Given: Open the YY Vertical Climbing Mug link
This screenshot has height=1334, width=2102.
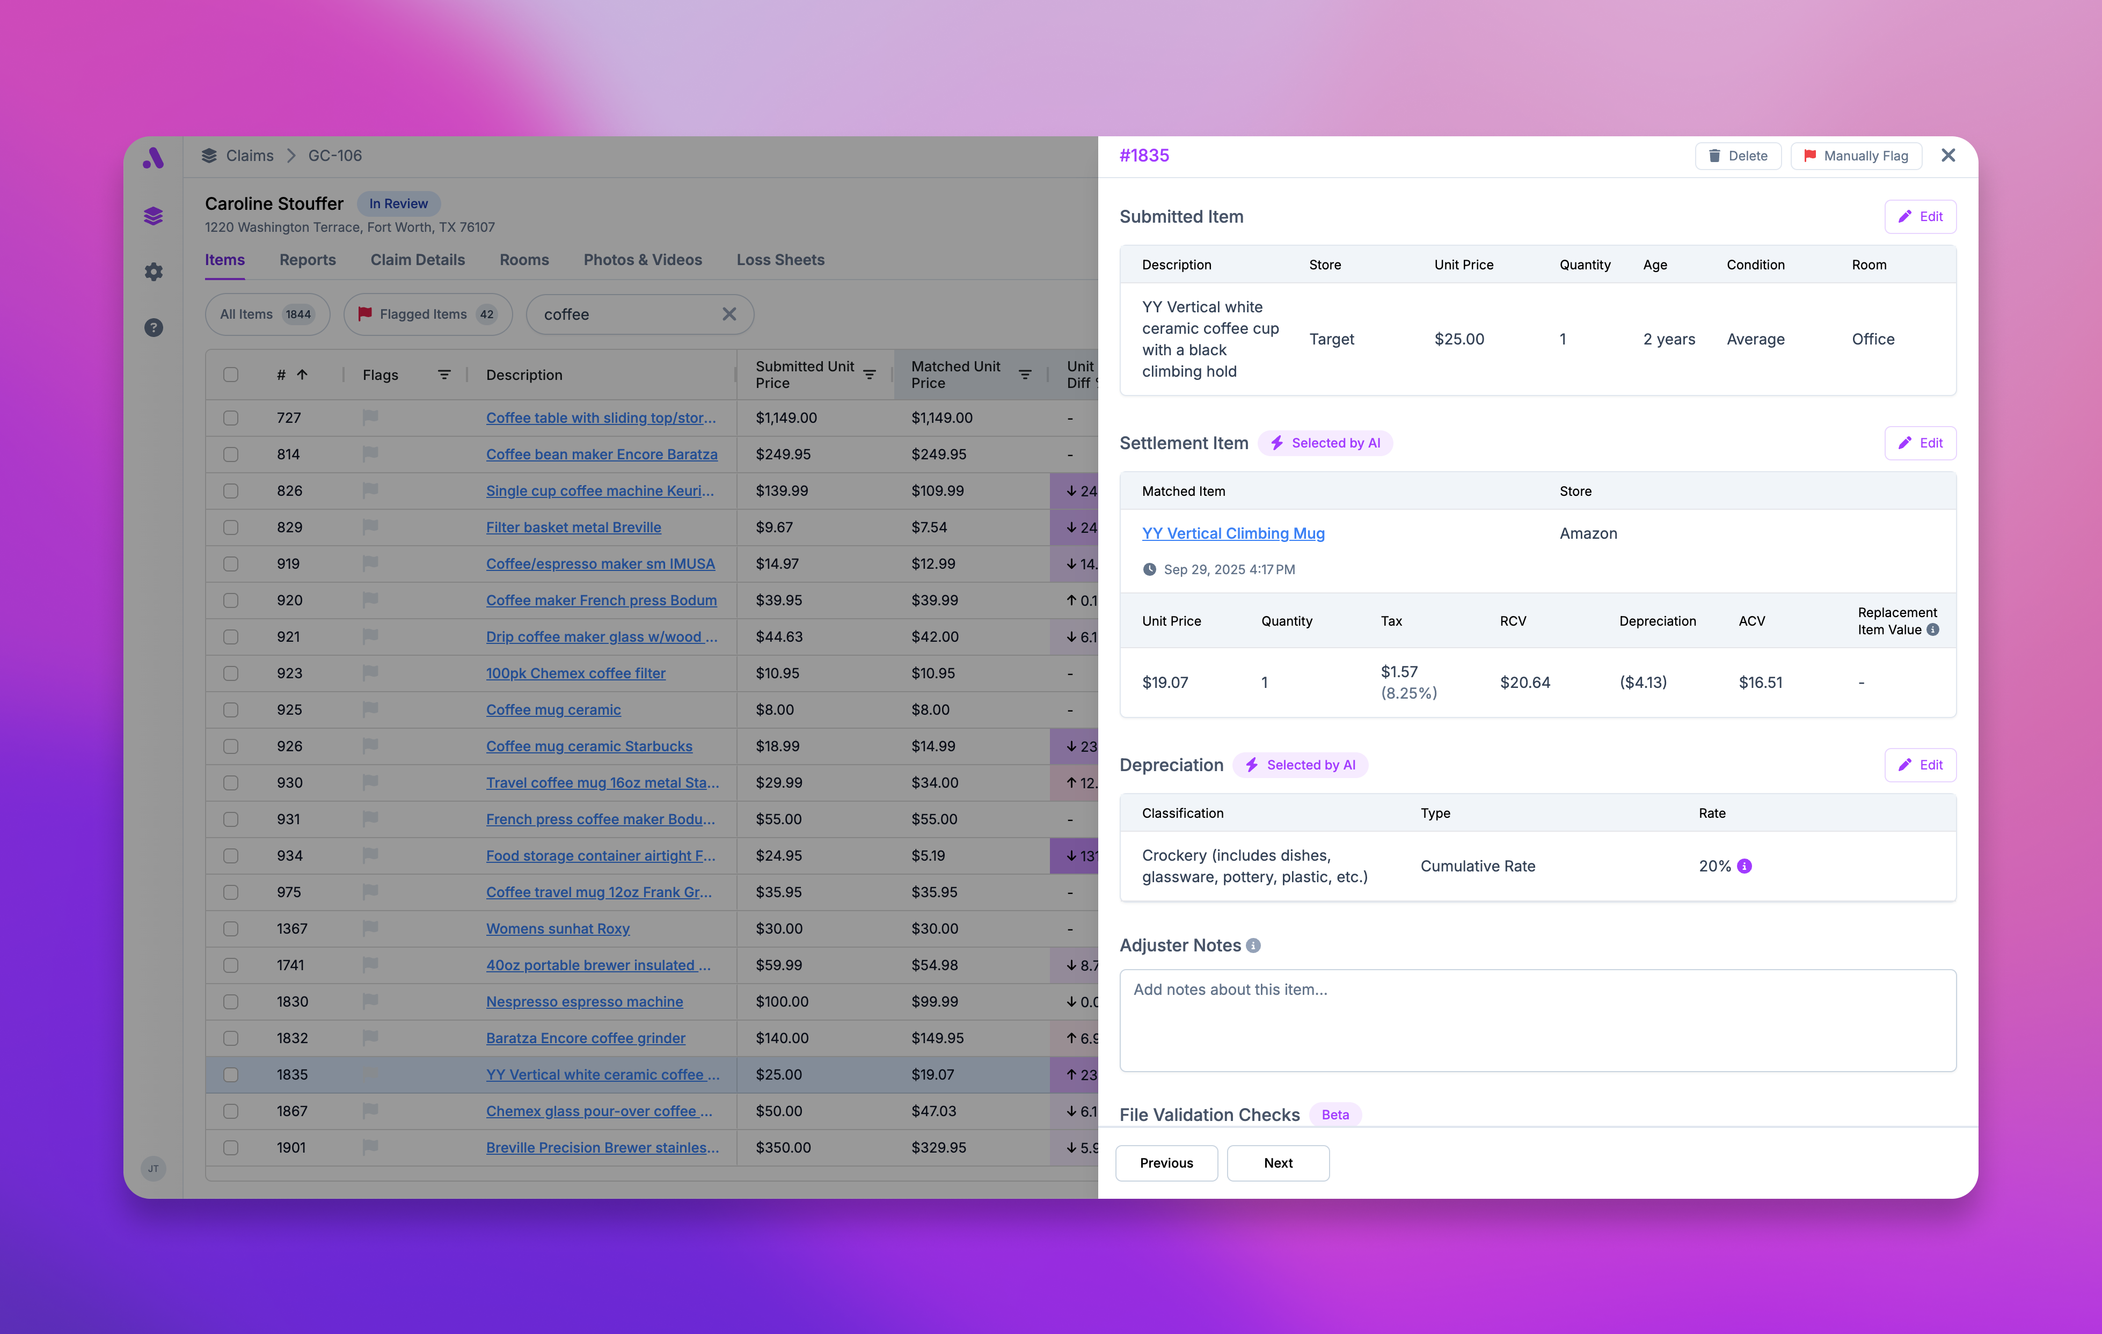Looking at the screenshot, I should pyautogui.click(x=1232, y=533).
